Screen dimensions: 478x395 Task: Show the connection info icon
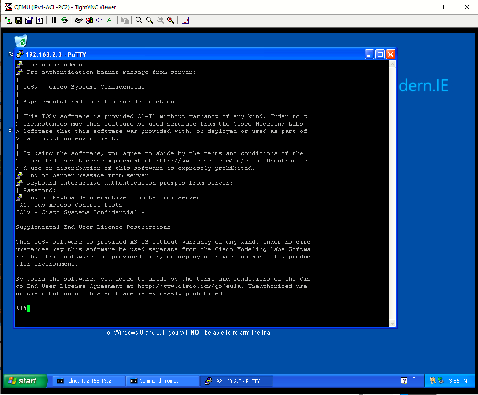tap(40, 20)
